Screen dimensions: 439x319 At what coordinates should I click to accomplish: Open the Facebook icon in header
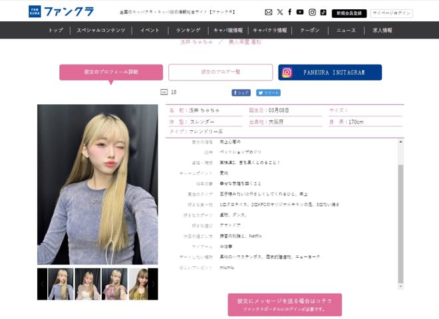pyautogui.click(x=290, y=12)
